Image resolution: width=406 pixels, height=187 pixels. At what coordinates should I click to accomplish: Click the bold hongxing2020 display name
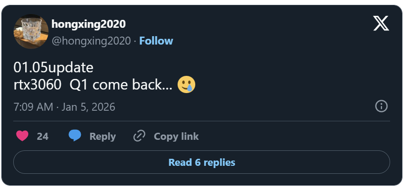tap(88, 24)
